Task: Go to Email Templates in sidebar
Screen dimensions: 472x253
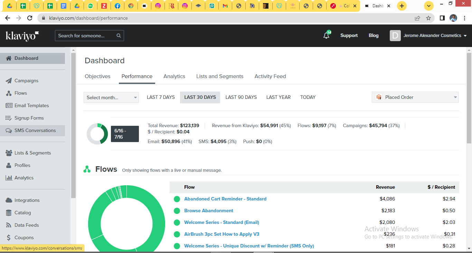Action: coord(31,105)
